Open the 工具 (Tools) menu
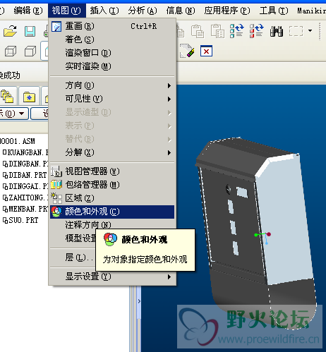This screenshot has height=352, width=326. [274, 11]
